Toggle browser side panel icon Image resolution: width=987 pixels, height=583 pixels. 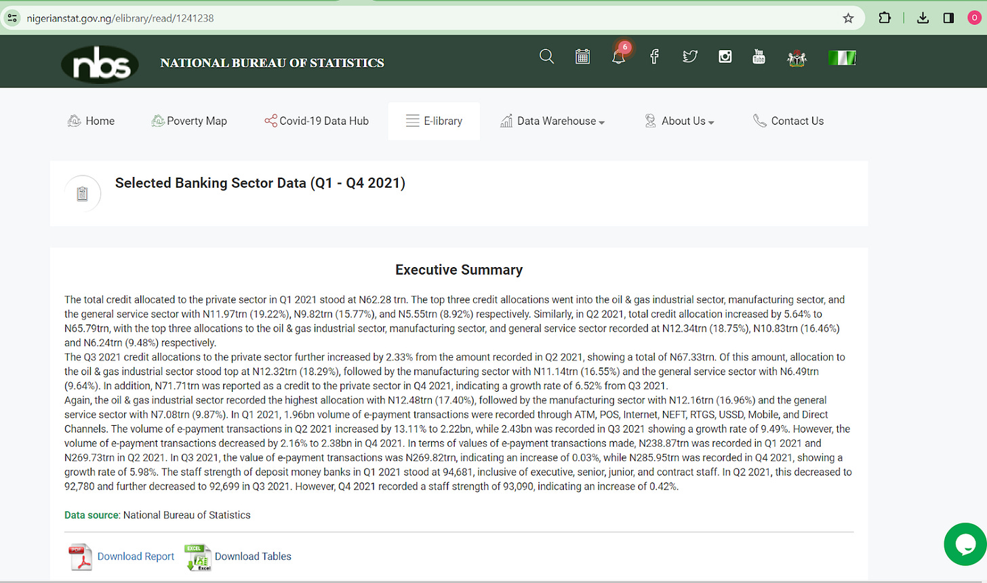[x=948, y=18]
